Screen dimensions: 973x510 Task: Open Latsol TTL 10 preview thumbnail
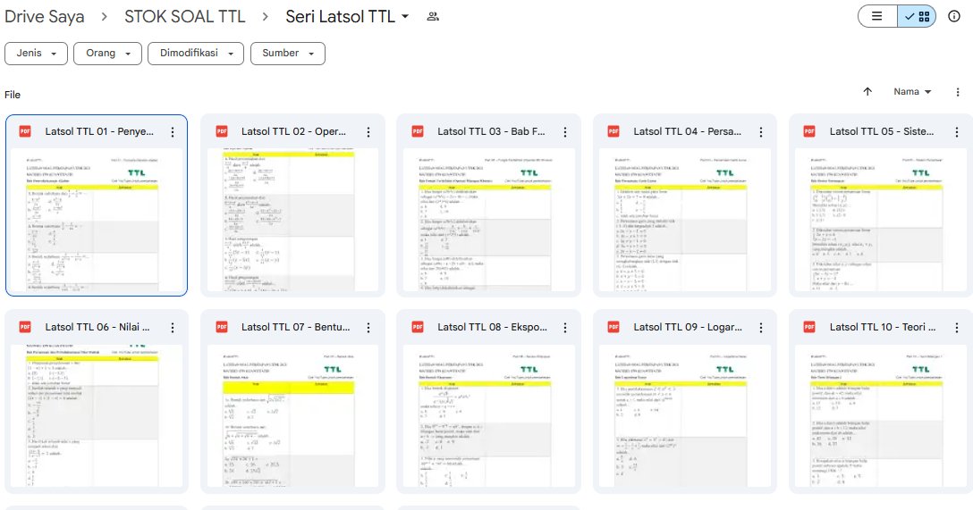click(881, 416)
